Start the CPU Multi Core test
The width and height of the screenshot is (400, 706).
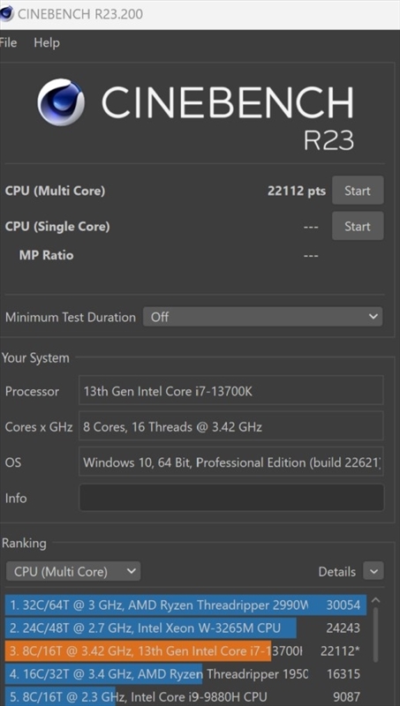click(358, 191)
